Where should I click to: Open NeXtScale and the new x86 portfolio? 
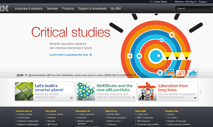[x=114, y=88]
